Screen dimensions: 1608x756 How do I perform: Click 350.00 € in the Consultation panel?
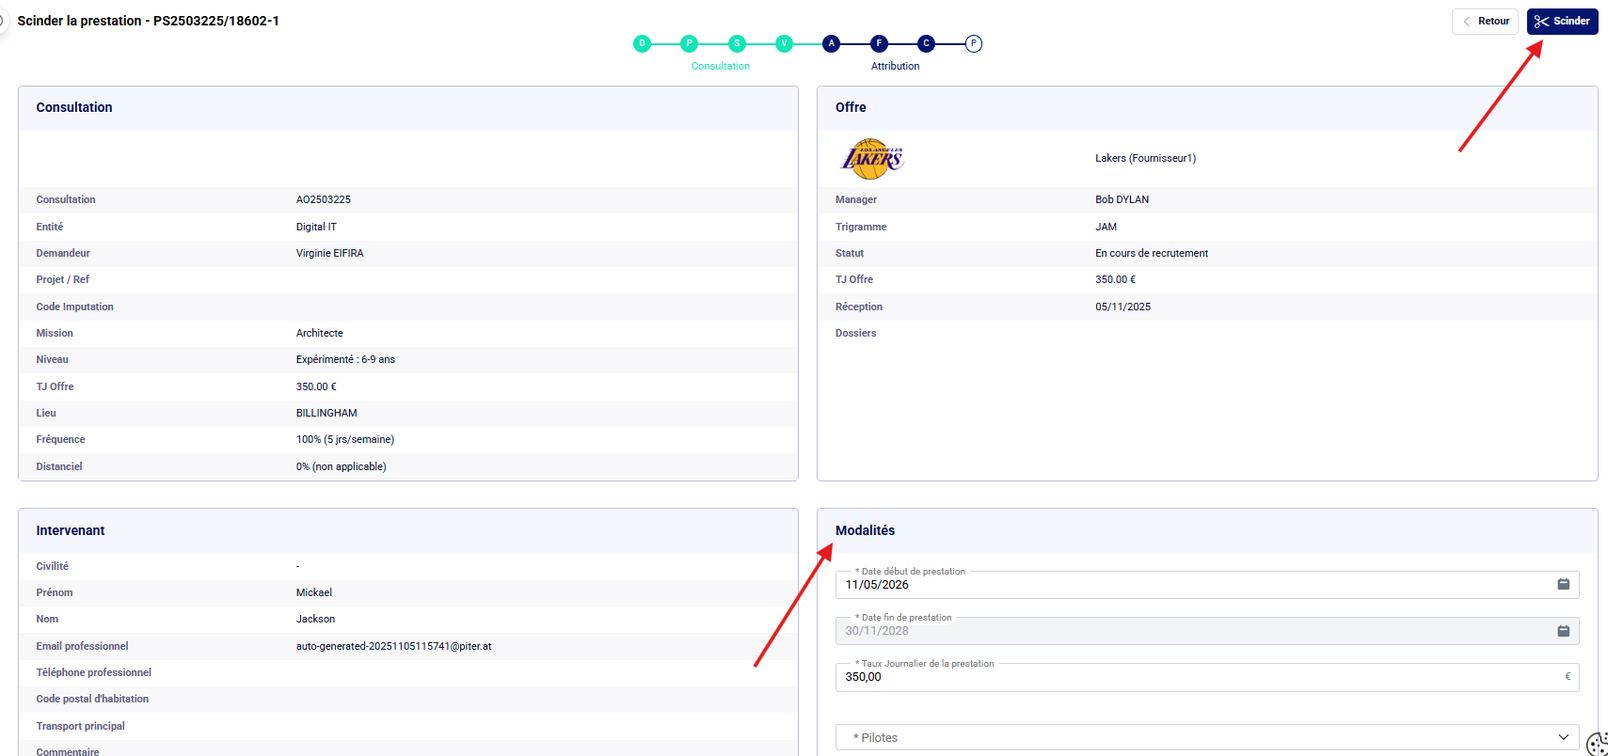[x=316, y=386]
